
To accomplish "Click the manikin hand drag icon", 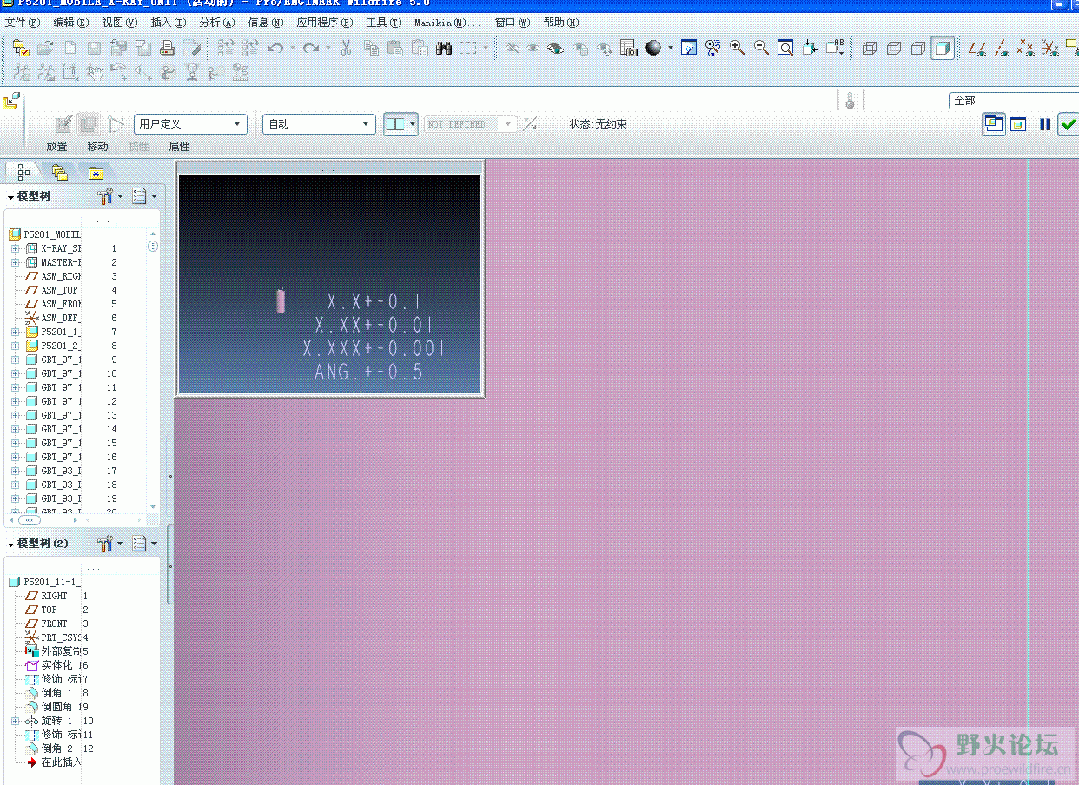I will 95,73.
